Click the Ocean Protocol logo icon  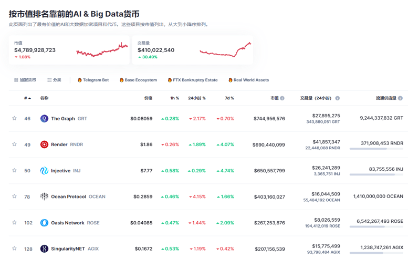[x=44, y=197]
